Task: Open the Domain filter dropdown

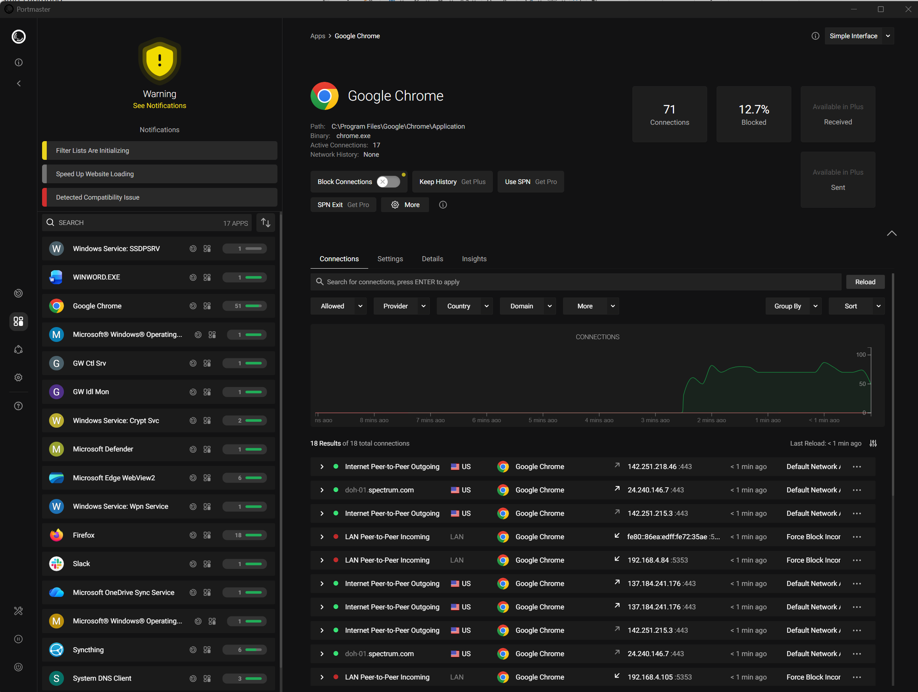Action: [x=528, y=306]
